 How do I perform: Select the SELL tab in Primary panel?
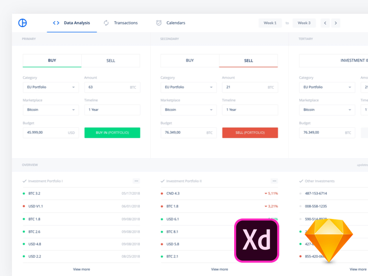[111, 61]
